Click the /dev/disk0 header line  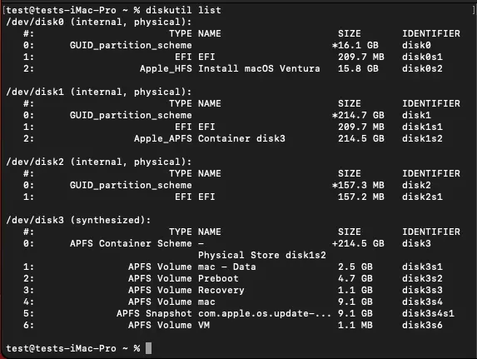point(99,22)
